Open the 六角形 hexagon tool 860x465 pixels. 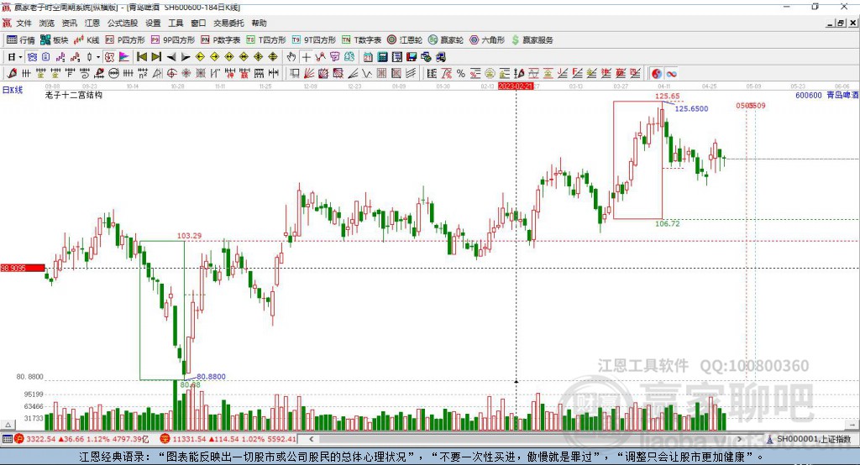(x=487, y=40)
